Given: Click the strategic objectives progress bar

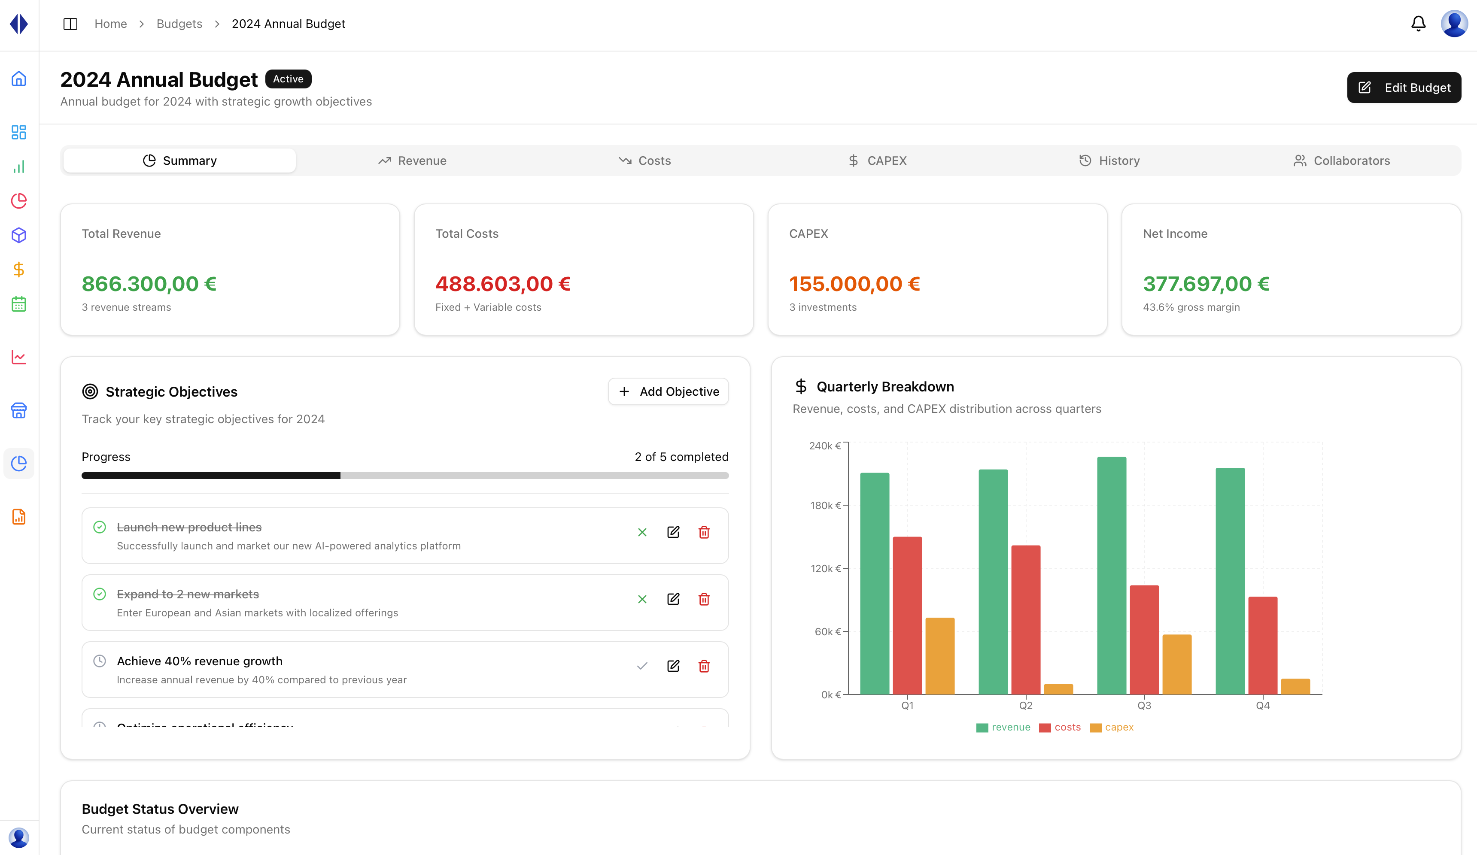Looking at the screenshot, I should [x=405, y=475].
